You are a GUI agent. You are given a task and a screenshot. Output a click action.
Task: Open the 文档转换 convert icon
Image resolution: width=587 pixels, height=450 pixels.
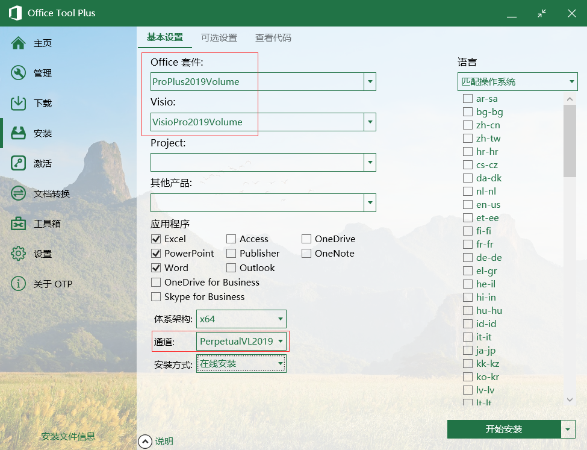[x=18, y=194]
